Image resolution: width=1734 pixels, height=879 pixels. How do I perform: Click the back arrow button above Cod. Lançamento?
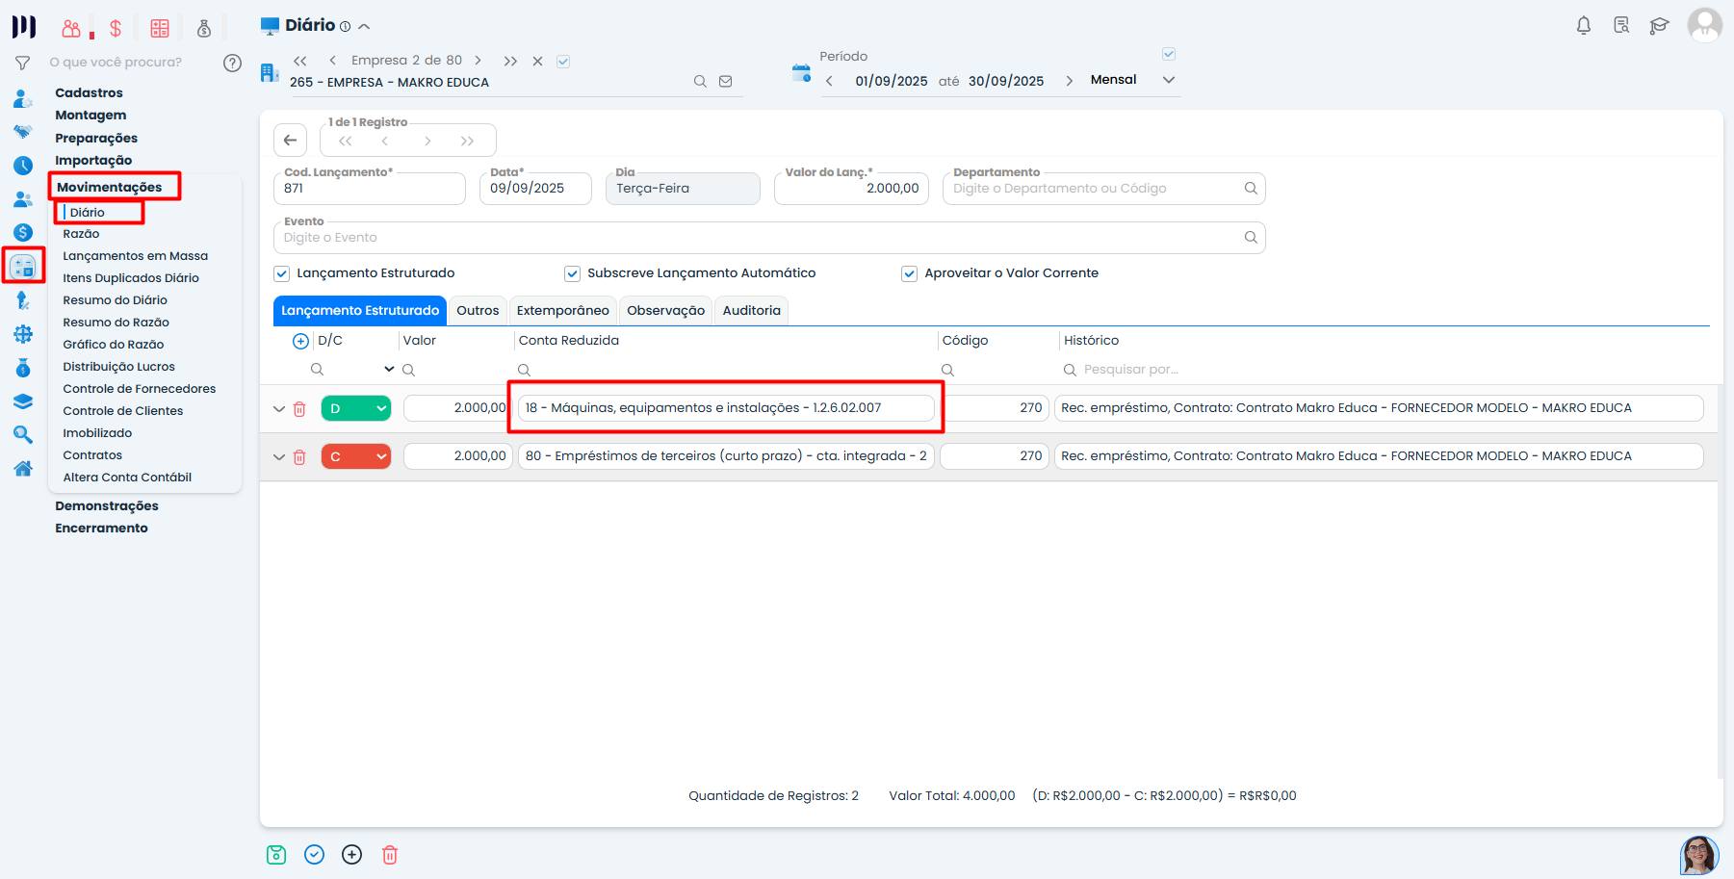click(290, 141)
